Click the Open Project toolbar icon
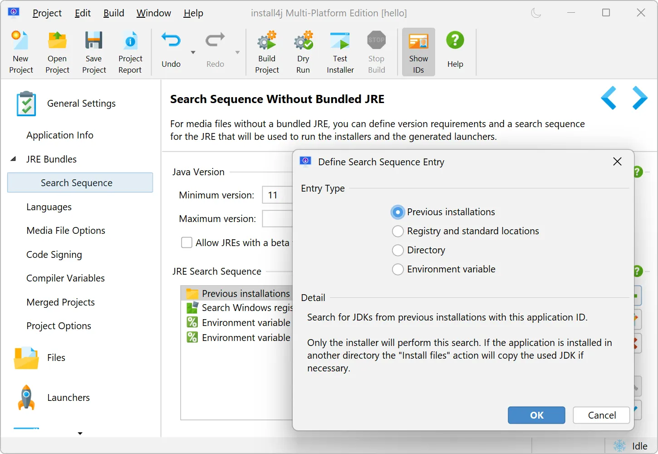This screenshot has width=658, height=454. (x=57, y=40)
